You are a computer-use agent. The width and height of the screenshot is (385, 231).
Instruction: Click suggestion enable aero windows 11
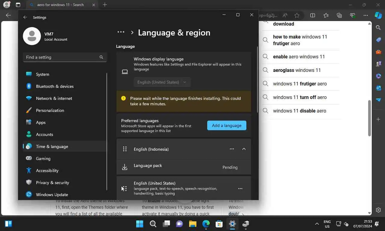(x=301, y=57)
